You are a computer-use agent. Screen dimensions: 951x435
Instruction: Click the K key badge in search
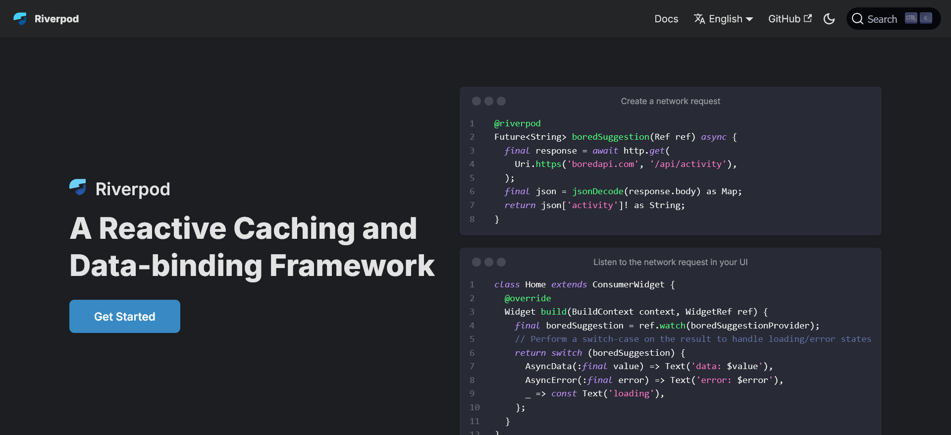[926, 18]
